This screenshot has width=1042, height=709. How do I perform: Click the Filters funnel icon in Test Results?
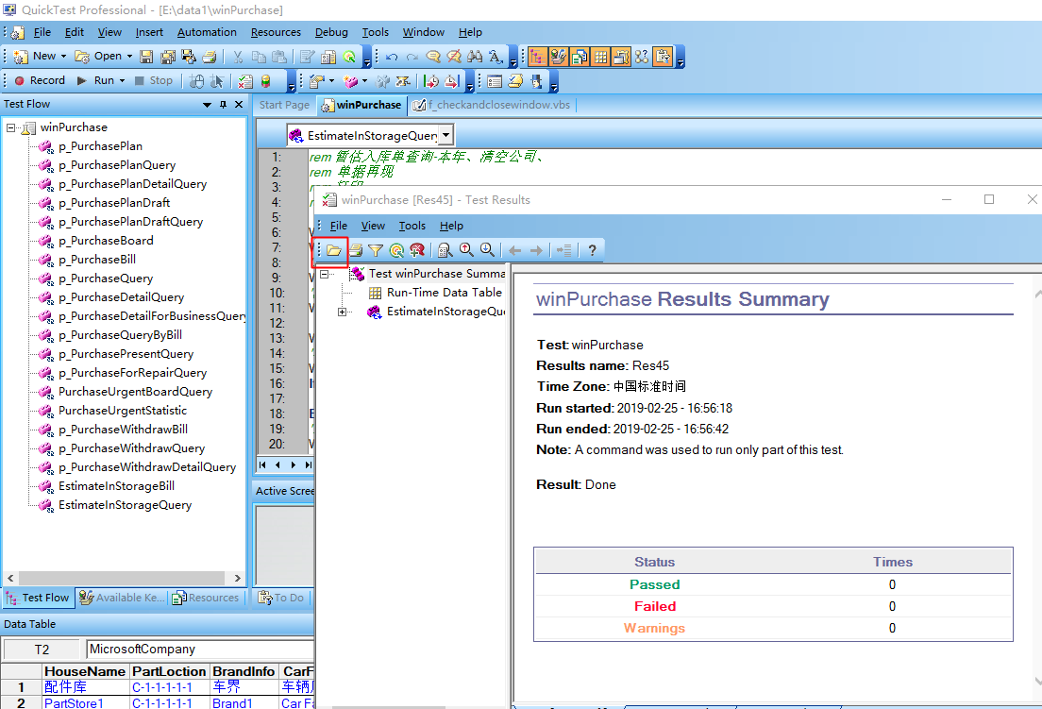[376, 250]
